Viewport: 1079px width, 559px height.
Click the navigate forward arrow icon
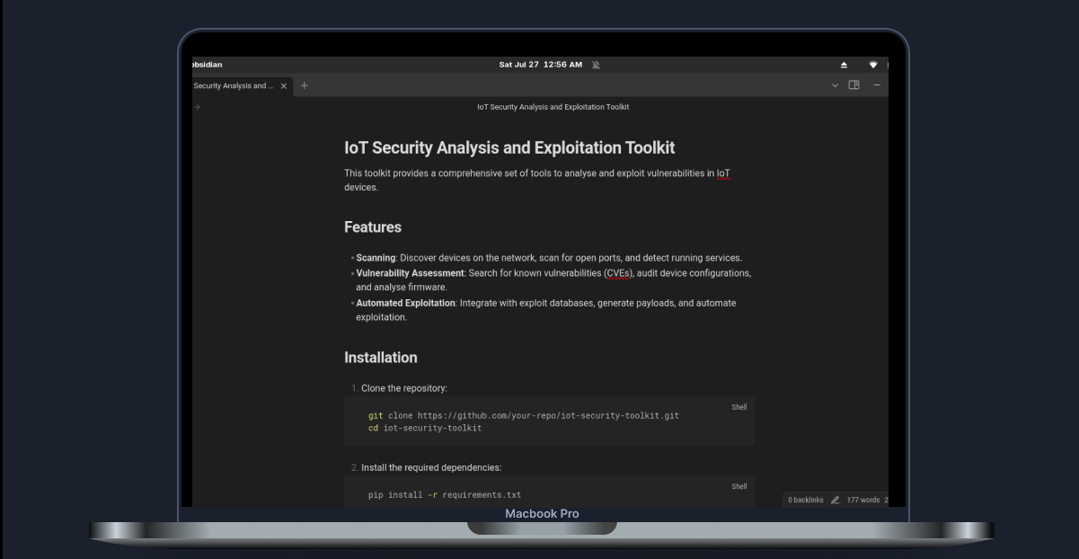pos(197,107)
